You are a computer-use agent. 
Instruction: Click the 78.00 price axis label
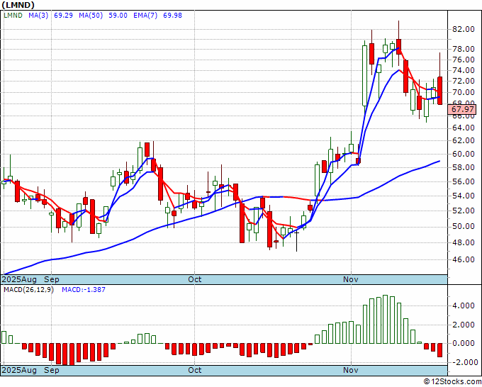[x=464, y=49]
